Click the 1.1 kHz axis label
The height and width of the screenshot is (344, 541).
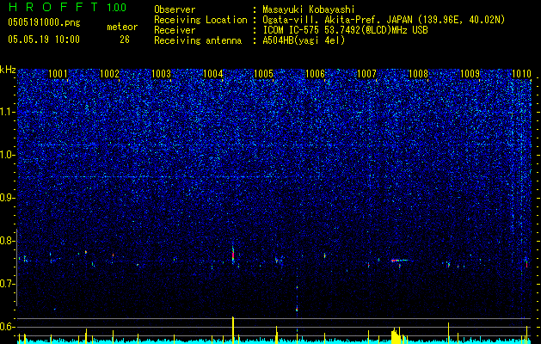tap(7, 112)
